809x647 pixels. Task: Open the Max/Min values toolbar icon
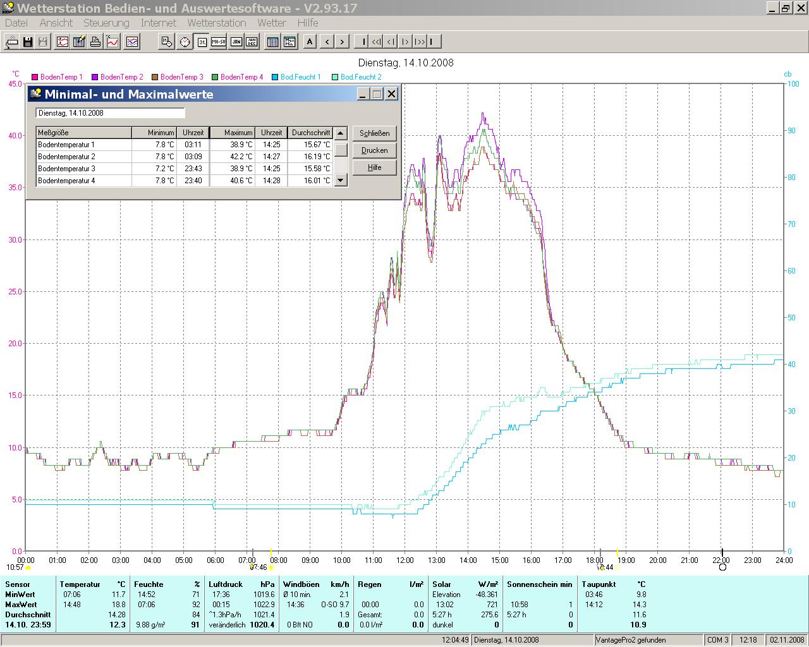[289, 42]
